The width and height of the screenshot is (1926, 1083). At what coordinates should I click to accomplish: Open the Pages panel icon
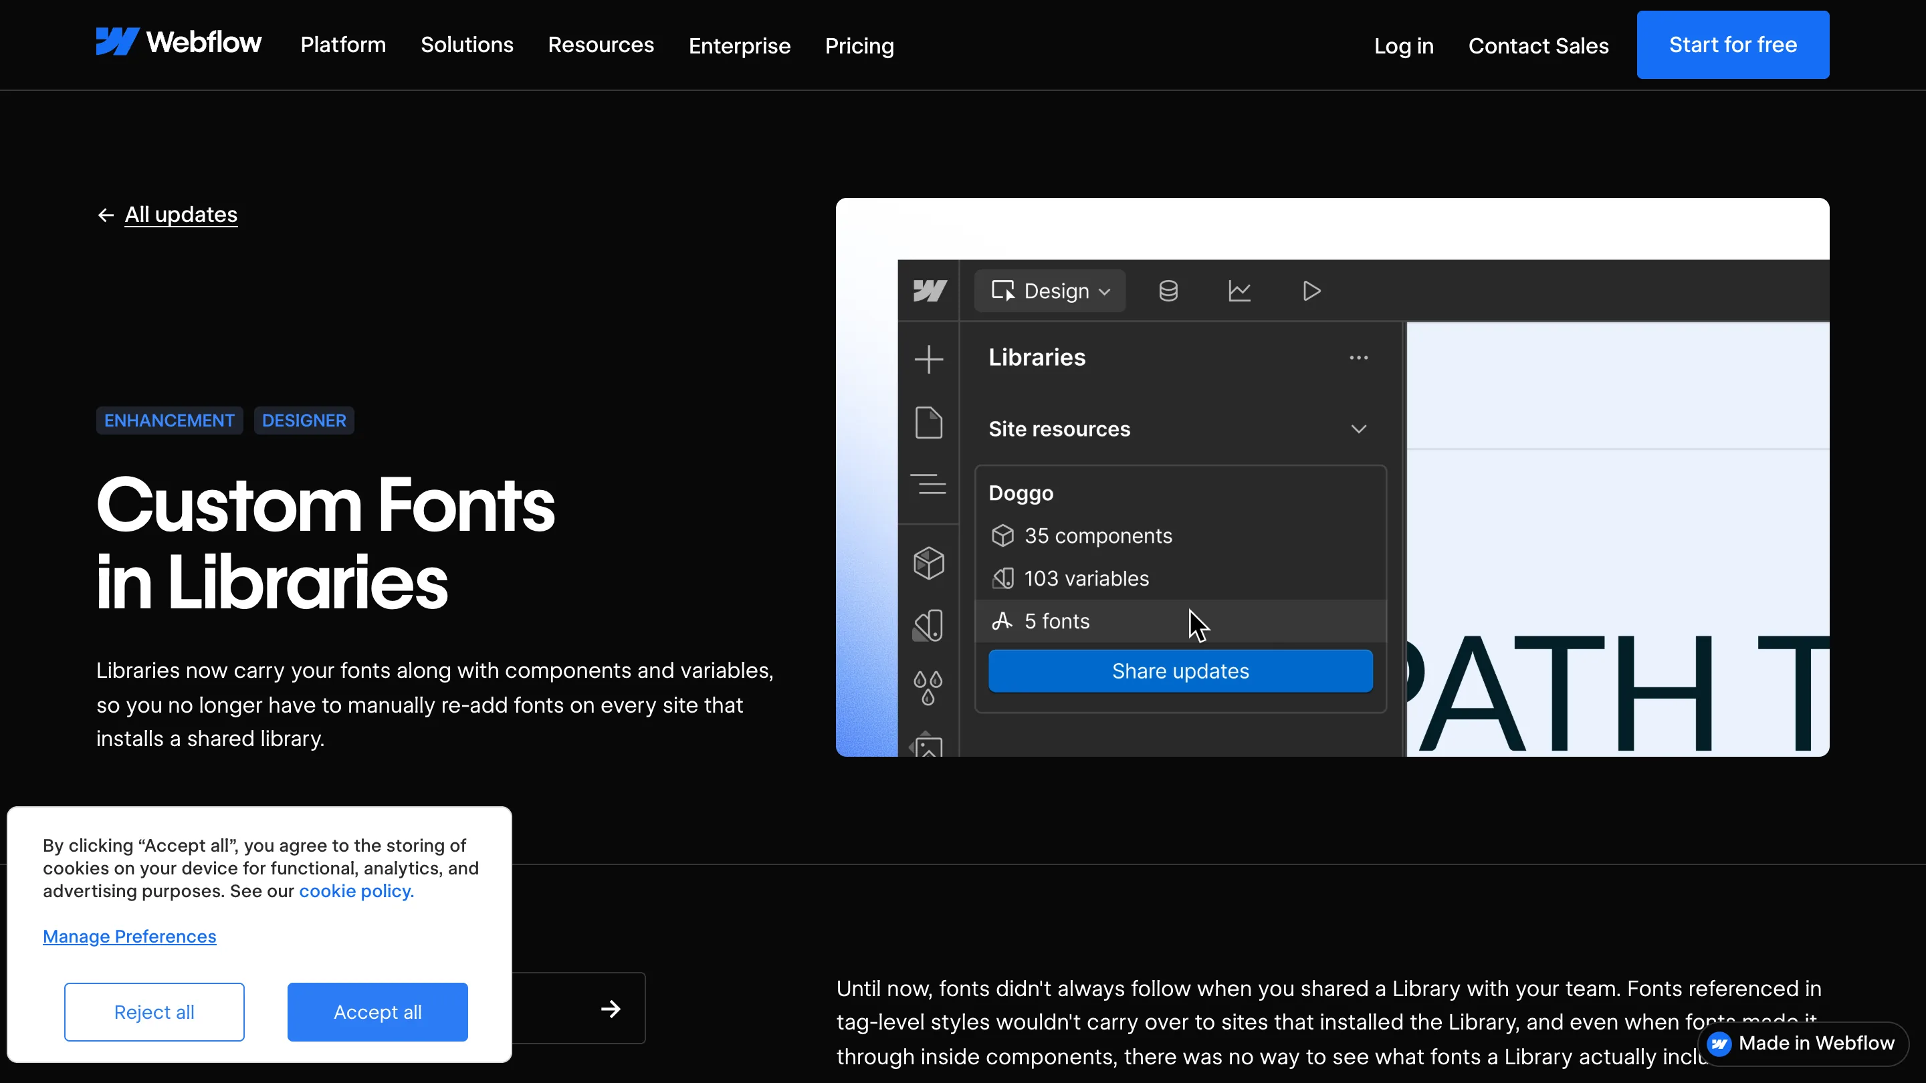click(x=929, y=423)
